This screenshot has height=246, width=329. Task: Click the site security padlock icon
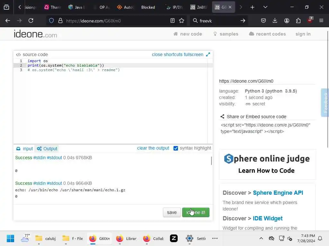[60, 21]
